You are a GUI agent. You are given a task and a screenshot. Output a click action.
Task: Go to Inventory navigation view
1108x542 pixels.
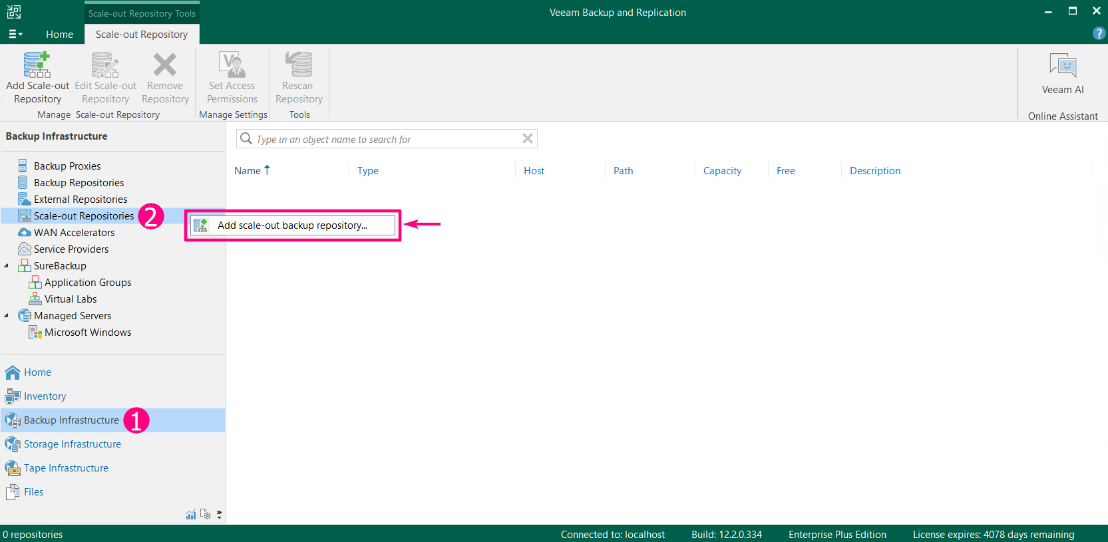pos(45,396)
